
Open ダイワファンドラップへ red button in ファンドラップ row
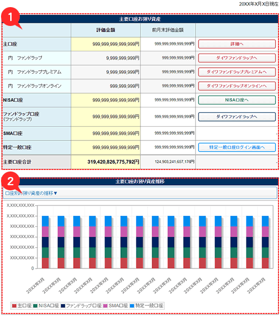[237, 58]
